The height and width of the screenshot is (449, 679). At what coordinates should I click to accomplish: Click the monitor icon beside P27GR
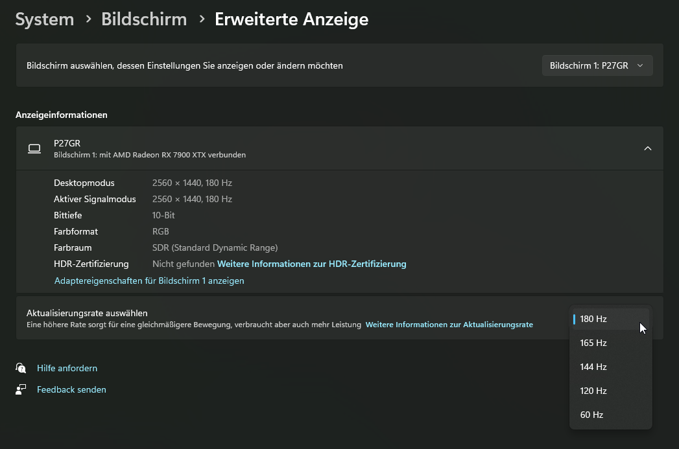click(34, 149)
